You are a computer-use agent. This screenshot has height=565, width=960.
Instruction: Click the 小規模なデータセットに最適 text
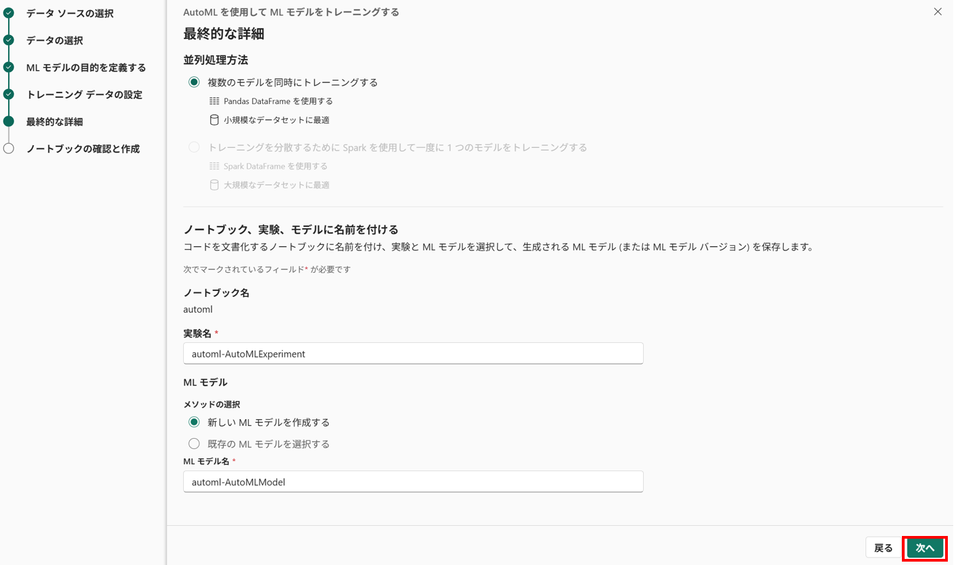276,120
